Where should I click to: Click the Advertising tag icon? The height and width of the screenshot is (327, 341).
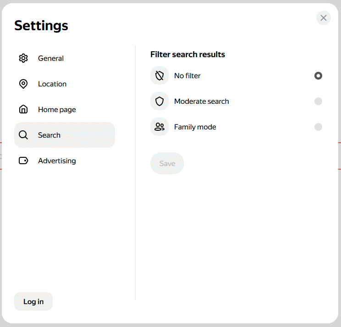(x=23, y=161)
